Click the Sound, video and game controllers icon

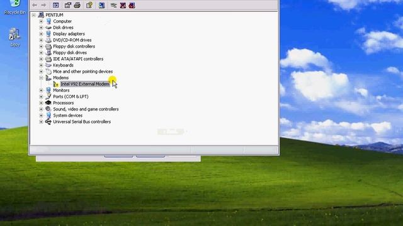point(48,109)
